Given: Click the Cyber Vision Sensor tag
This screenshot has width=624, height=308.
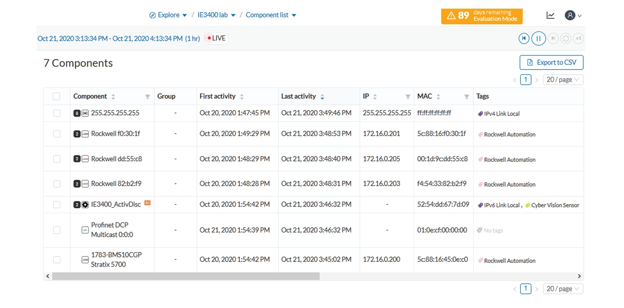Looking at the screenshot, I should [x=552, y=205].
